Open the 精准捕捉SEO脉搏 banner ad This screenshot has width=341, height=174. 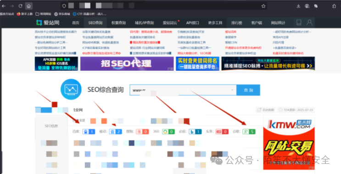268,63
